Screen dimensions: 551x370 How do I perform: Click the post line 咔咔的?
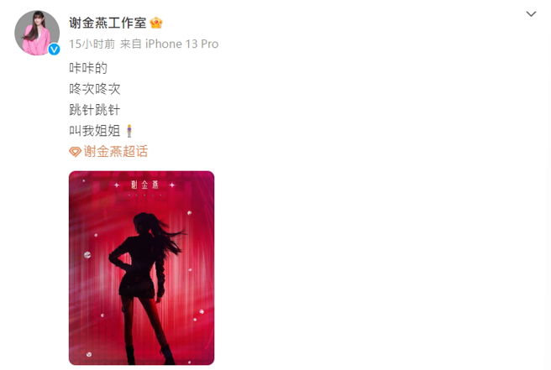pyautogui.click(x=88, y=68)
